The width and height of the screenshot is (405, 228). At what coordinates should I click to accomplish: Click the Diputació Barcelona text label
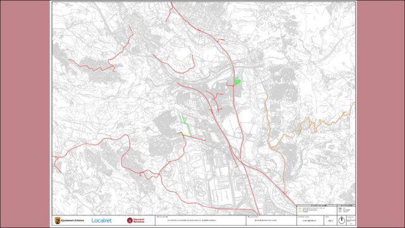click(x=139, y=220)
